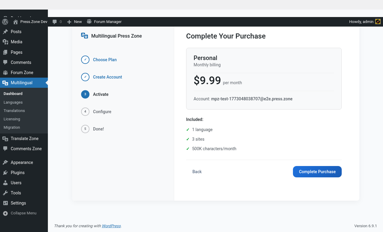Screen dimensions: 383x232
Task: Open the Media menu
Action: [x=24, y=42]
